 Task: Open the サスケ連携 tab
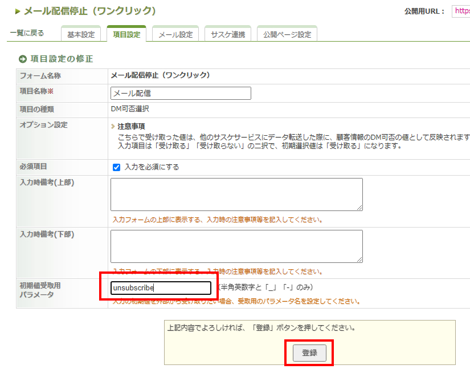227,34
